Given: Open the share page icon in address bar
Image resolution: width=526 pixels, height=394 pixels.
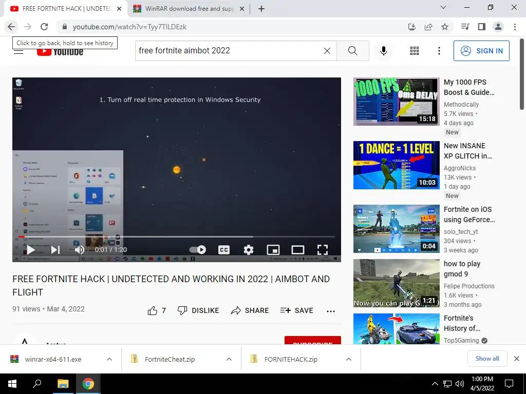Looking at the screenshot, I should (428, 27).
